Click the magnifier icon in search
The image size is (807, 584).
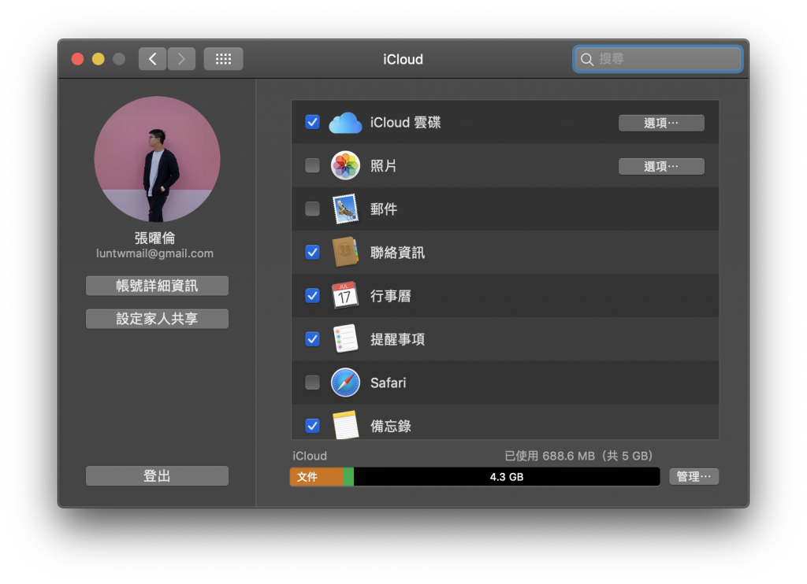586,59
